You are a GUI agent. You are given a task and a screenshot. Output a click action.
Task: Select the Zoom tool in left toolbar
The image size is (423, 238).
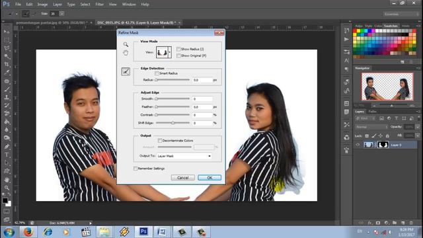pos(7,188)
